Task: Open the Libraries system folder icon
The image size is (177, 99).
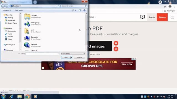Action: (x=27, y=16)
